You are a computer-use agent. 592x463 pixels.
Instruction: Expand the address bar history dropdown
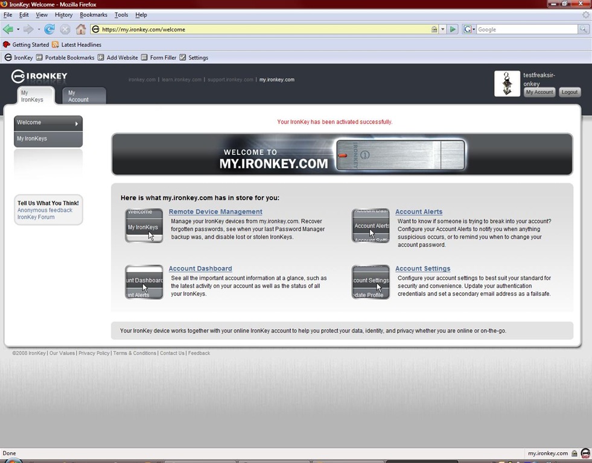[x=443, y=29]
